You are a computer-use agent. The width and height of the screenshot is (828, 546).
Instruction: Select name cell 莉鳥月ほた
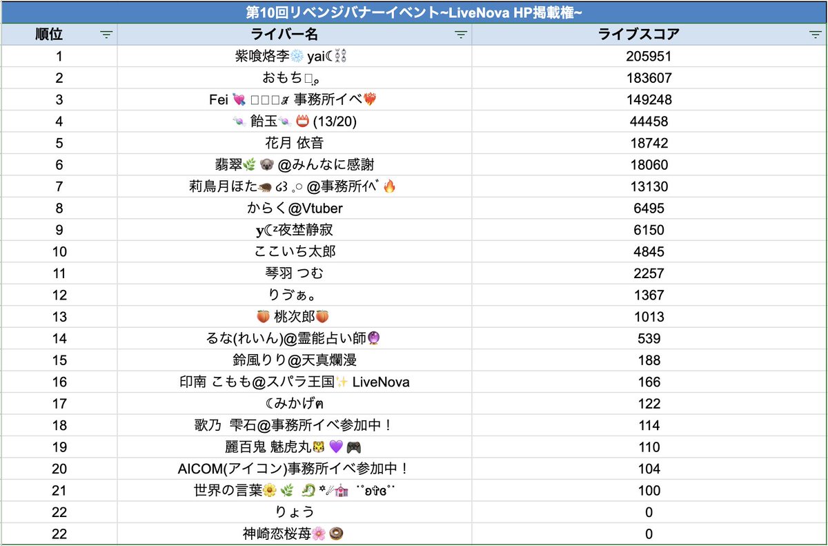point(295,187)
